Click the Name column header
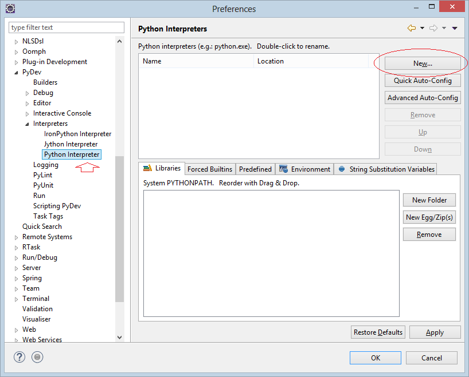 pos(196,61)
